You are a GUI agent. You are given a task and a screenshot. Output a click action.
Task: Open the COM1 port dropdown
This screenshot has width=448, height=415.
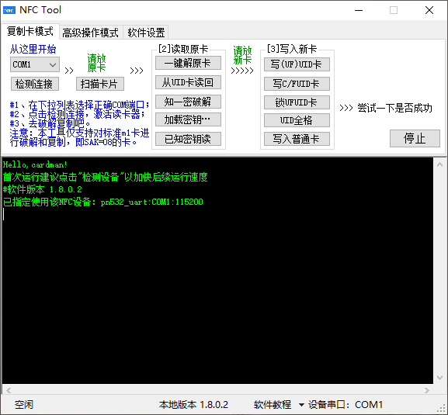click(35, 64)
